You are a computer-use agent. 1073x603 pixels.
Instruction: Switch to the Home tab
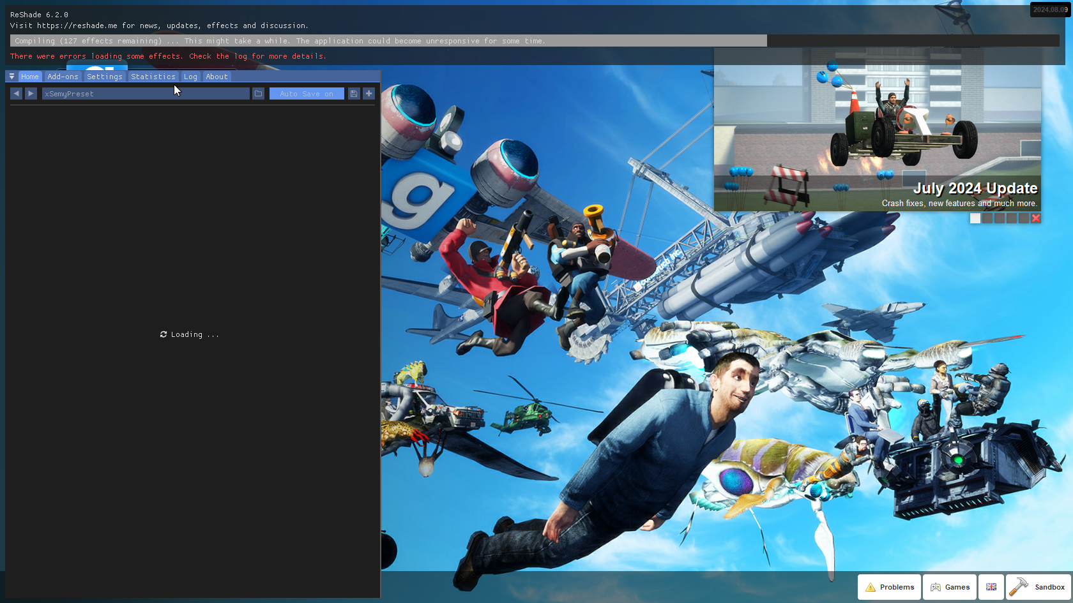pyautogui.click(x=29, y=77)
